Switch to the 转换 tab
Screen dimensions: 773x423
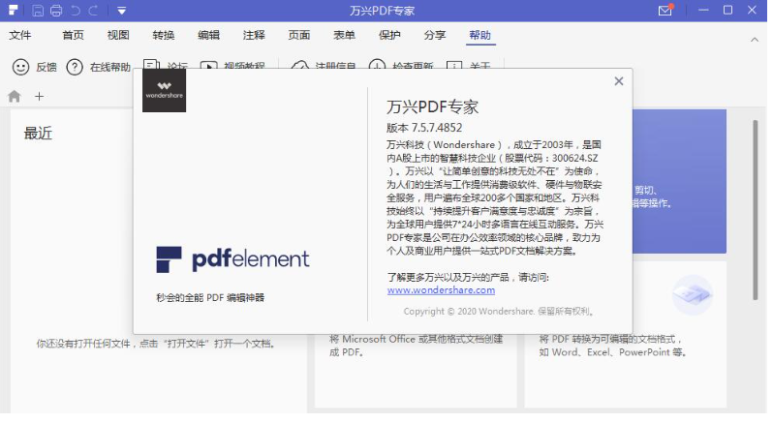pos(164,35)
